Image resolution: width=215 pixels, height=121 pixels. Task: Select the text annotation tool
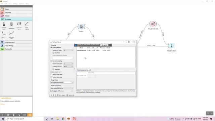point(13,115)
